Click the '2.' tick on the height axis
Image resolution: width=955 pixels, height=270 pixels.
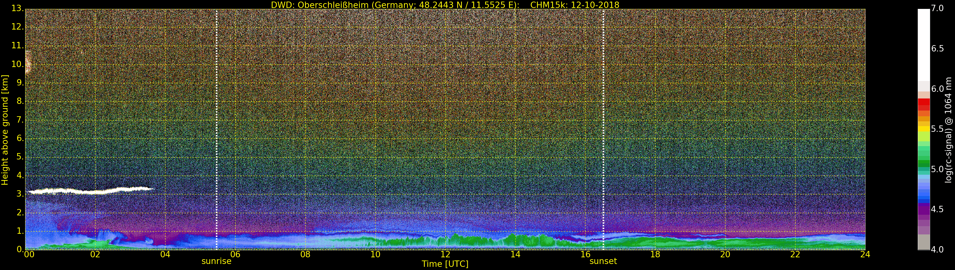[x=20, y=212]
